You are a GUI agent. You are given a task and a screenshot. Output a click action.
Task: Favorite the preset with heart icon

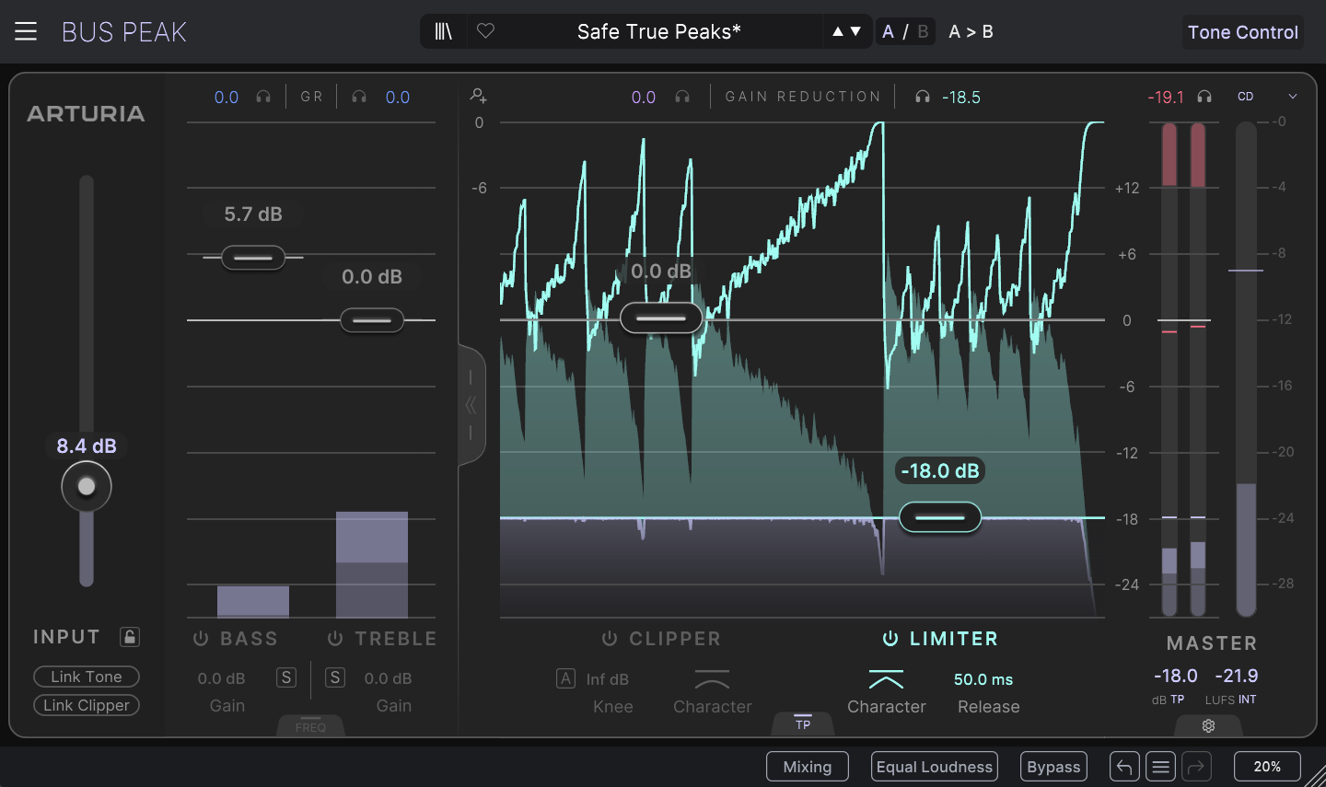pyautogui.click(x=486, y=31)
